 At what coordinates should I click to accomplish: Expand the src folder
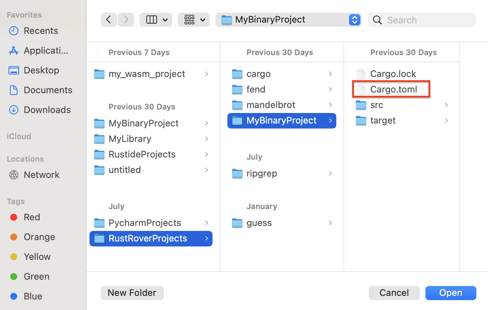[377, 105]
